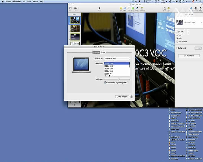This screenshot has height=162, width=203.
Task: Click the Resolution list scrollbar
Action: click(x=129, y=65)
